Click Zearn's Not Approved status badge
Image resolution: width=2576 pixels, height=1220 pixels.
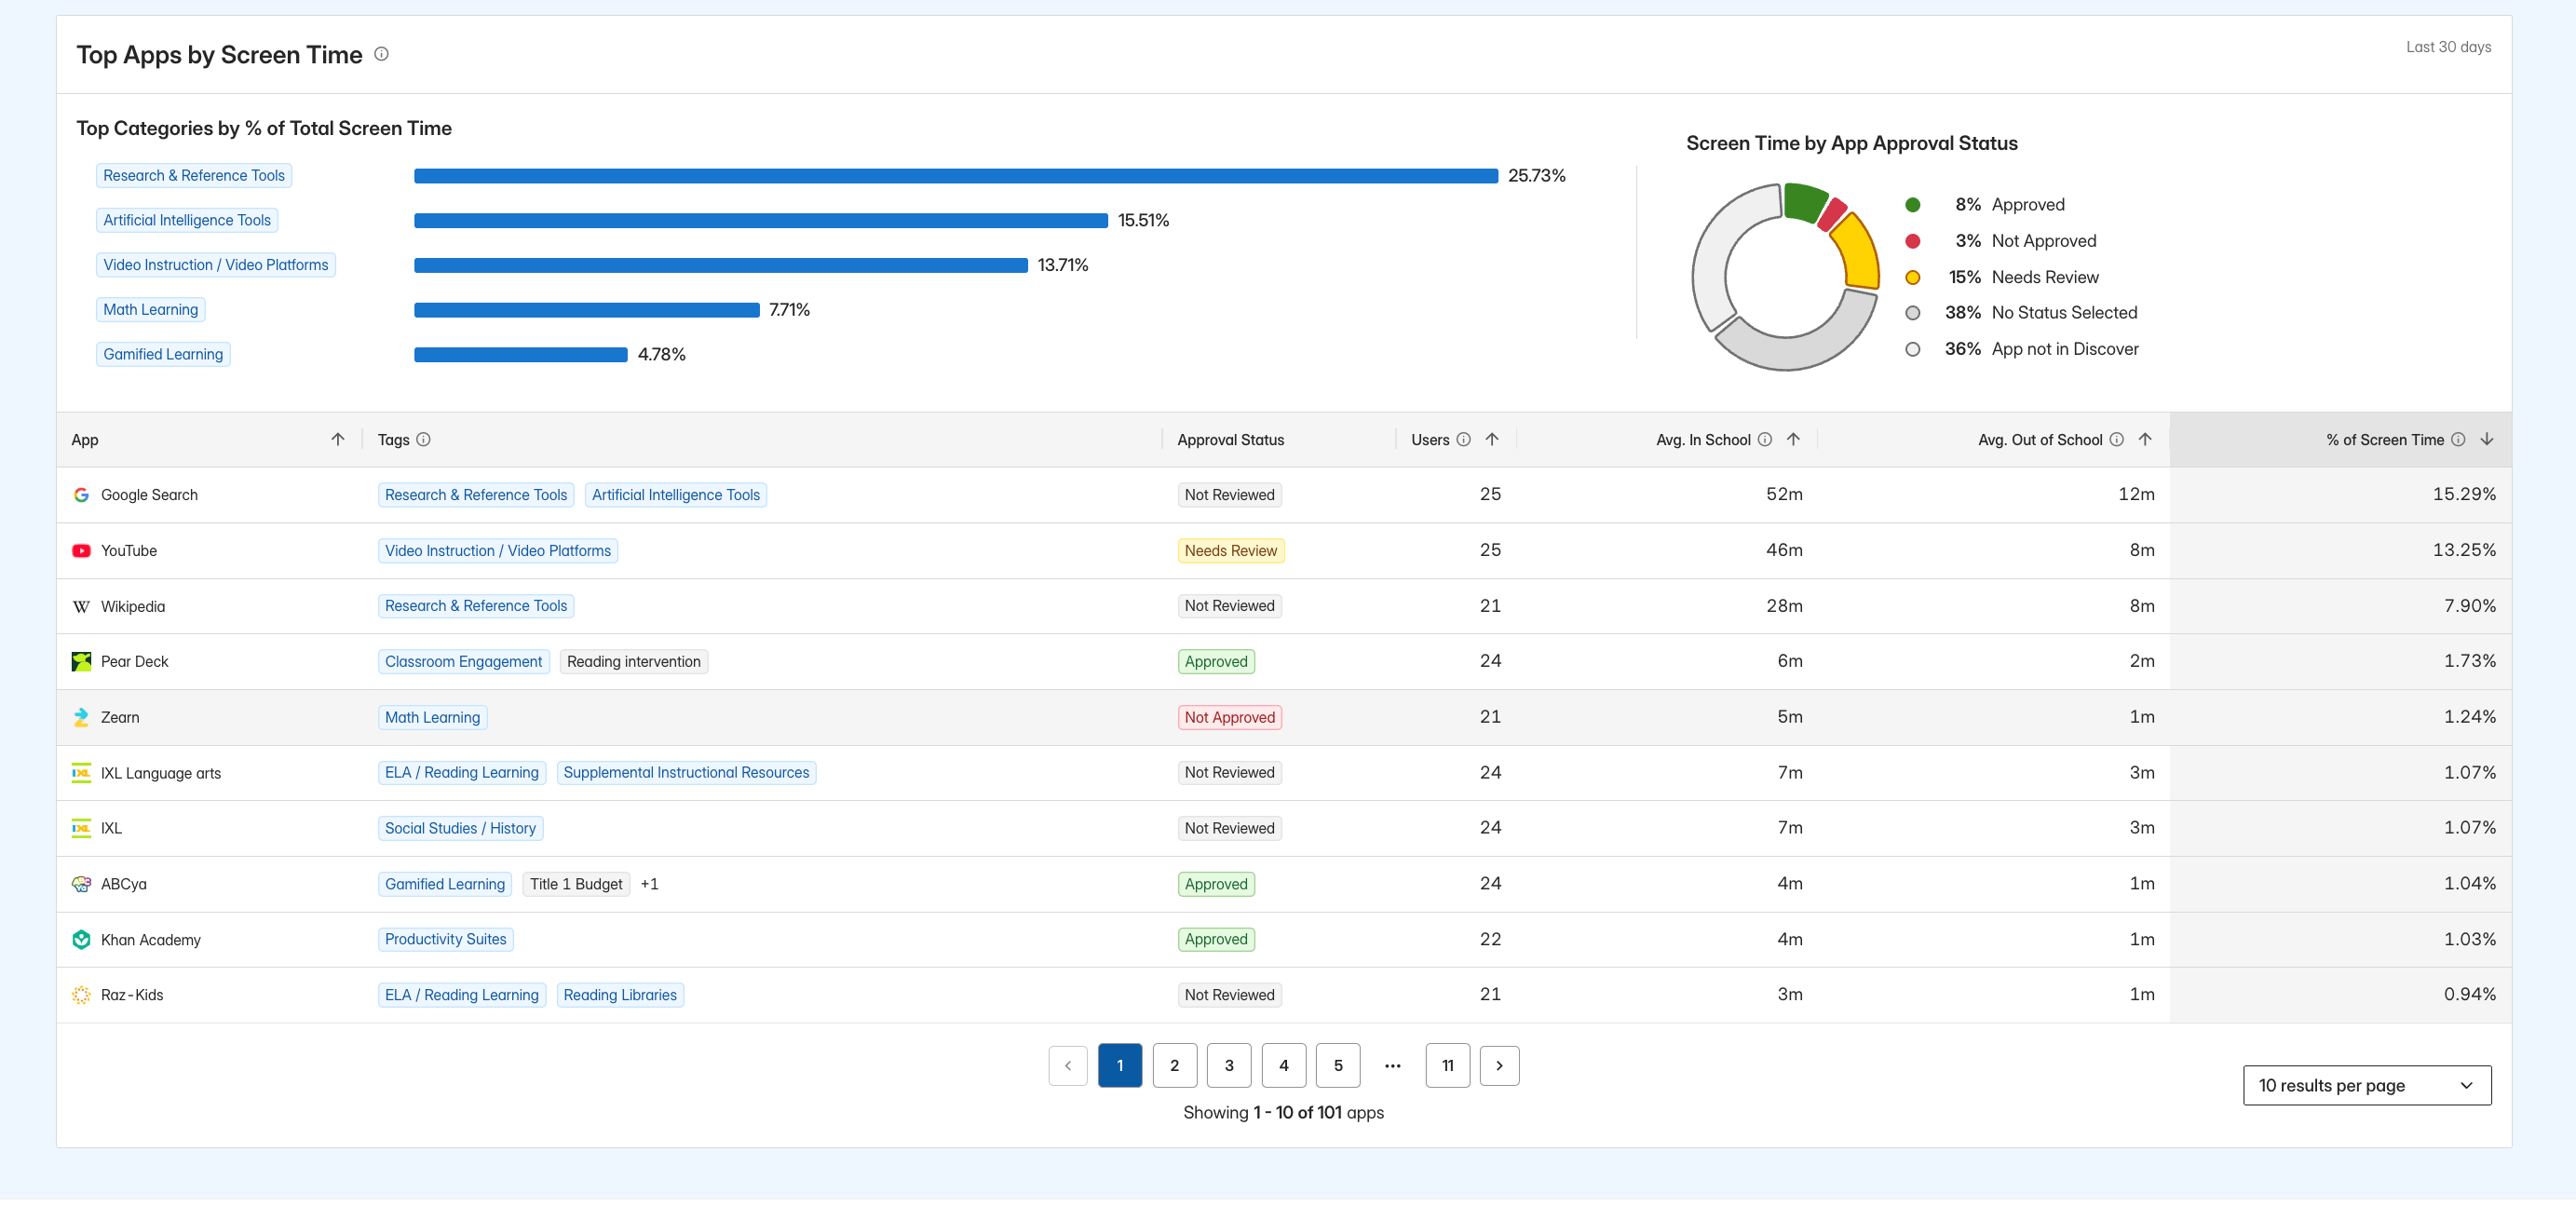1230,717
